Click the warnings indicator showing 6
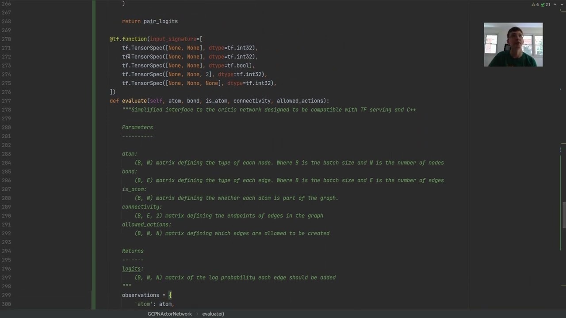 click(x=535, y=4)
